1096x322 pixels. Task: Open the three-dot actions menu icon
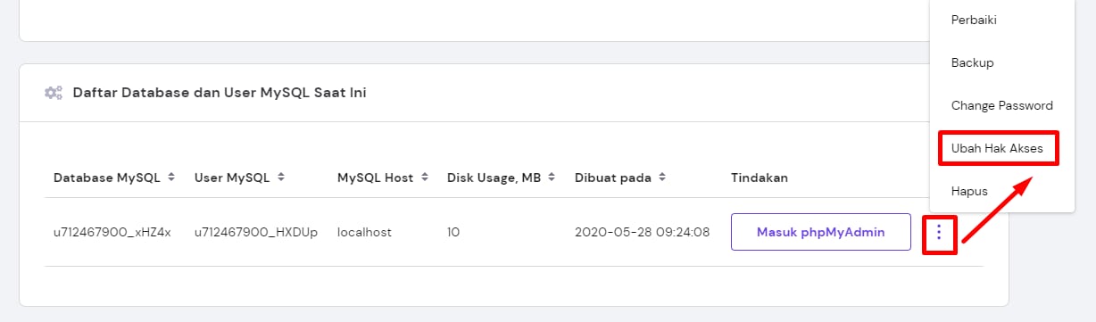point(939,233)
